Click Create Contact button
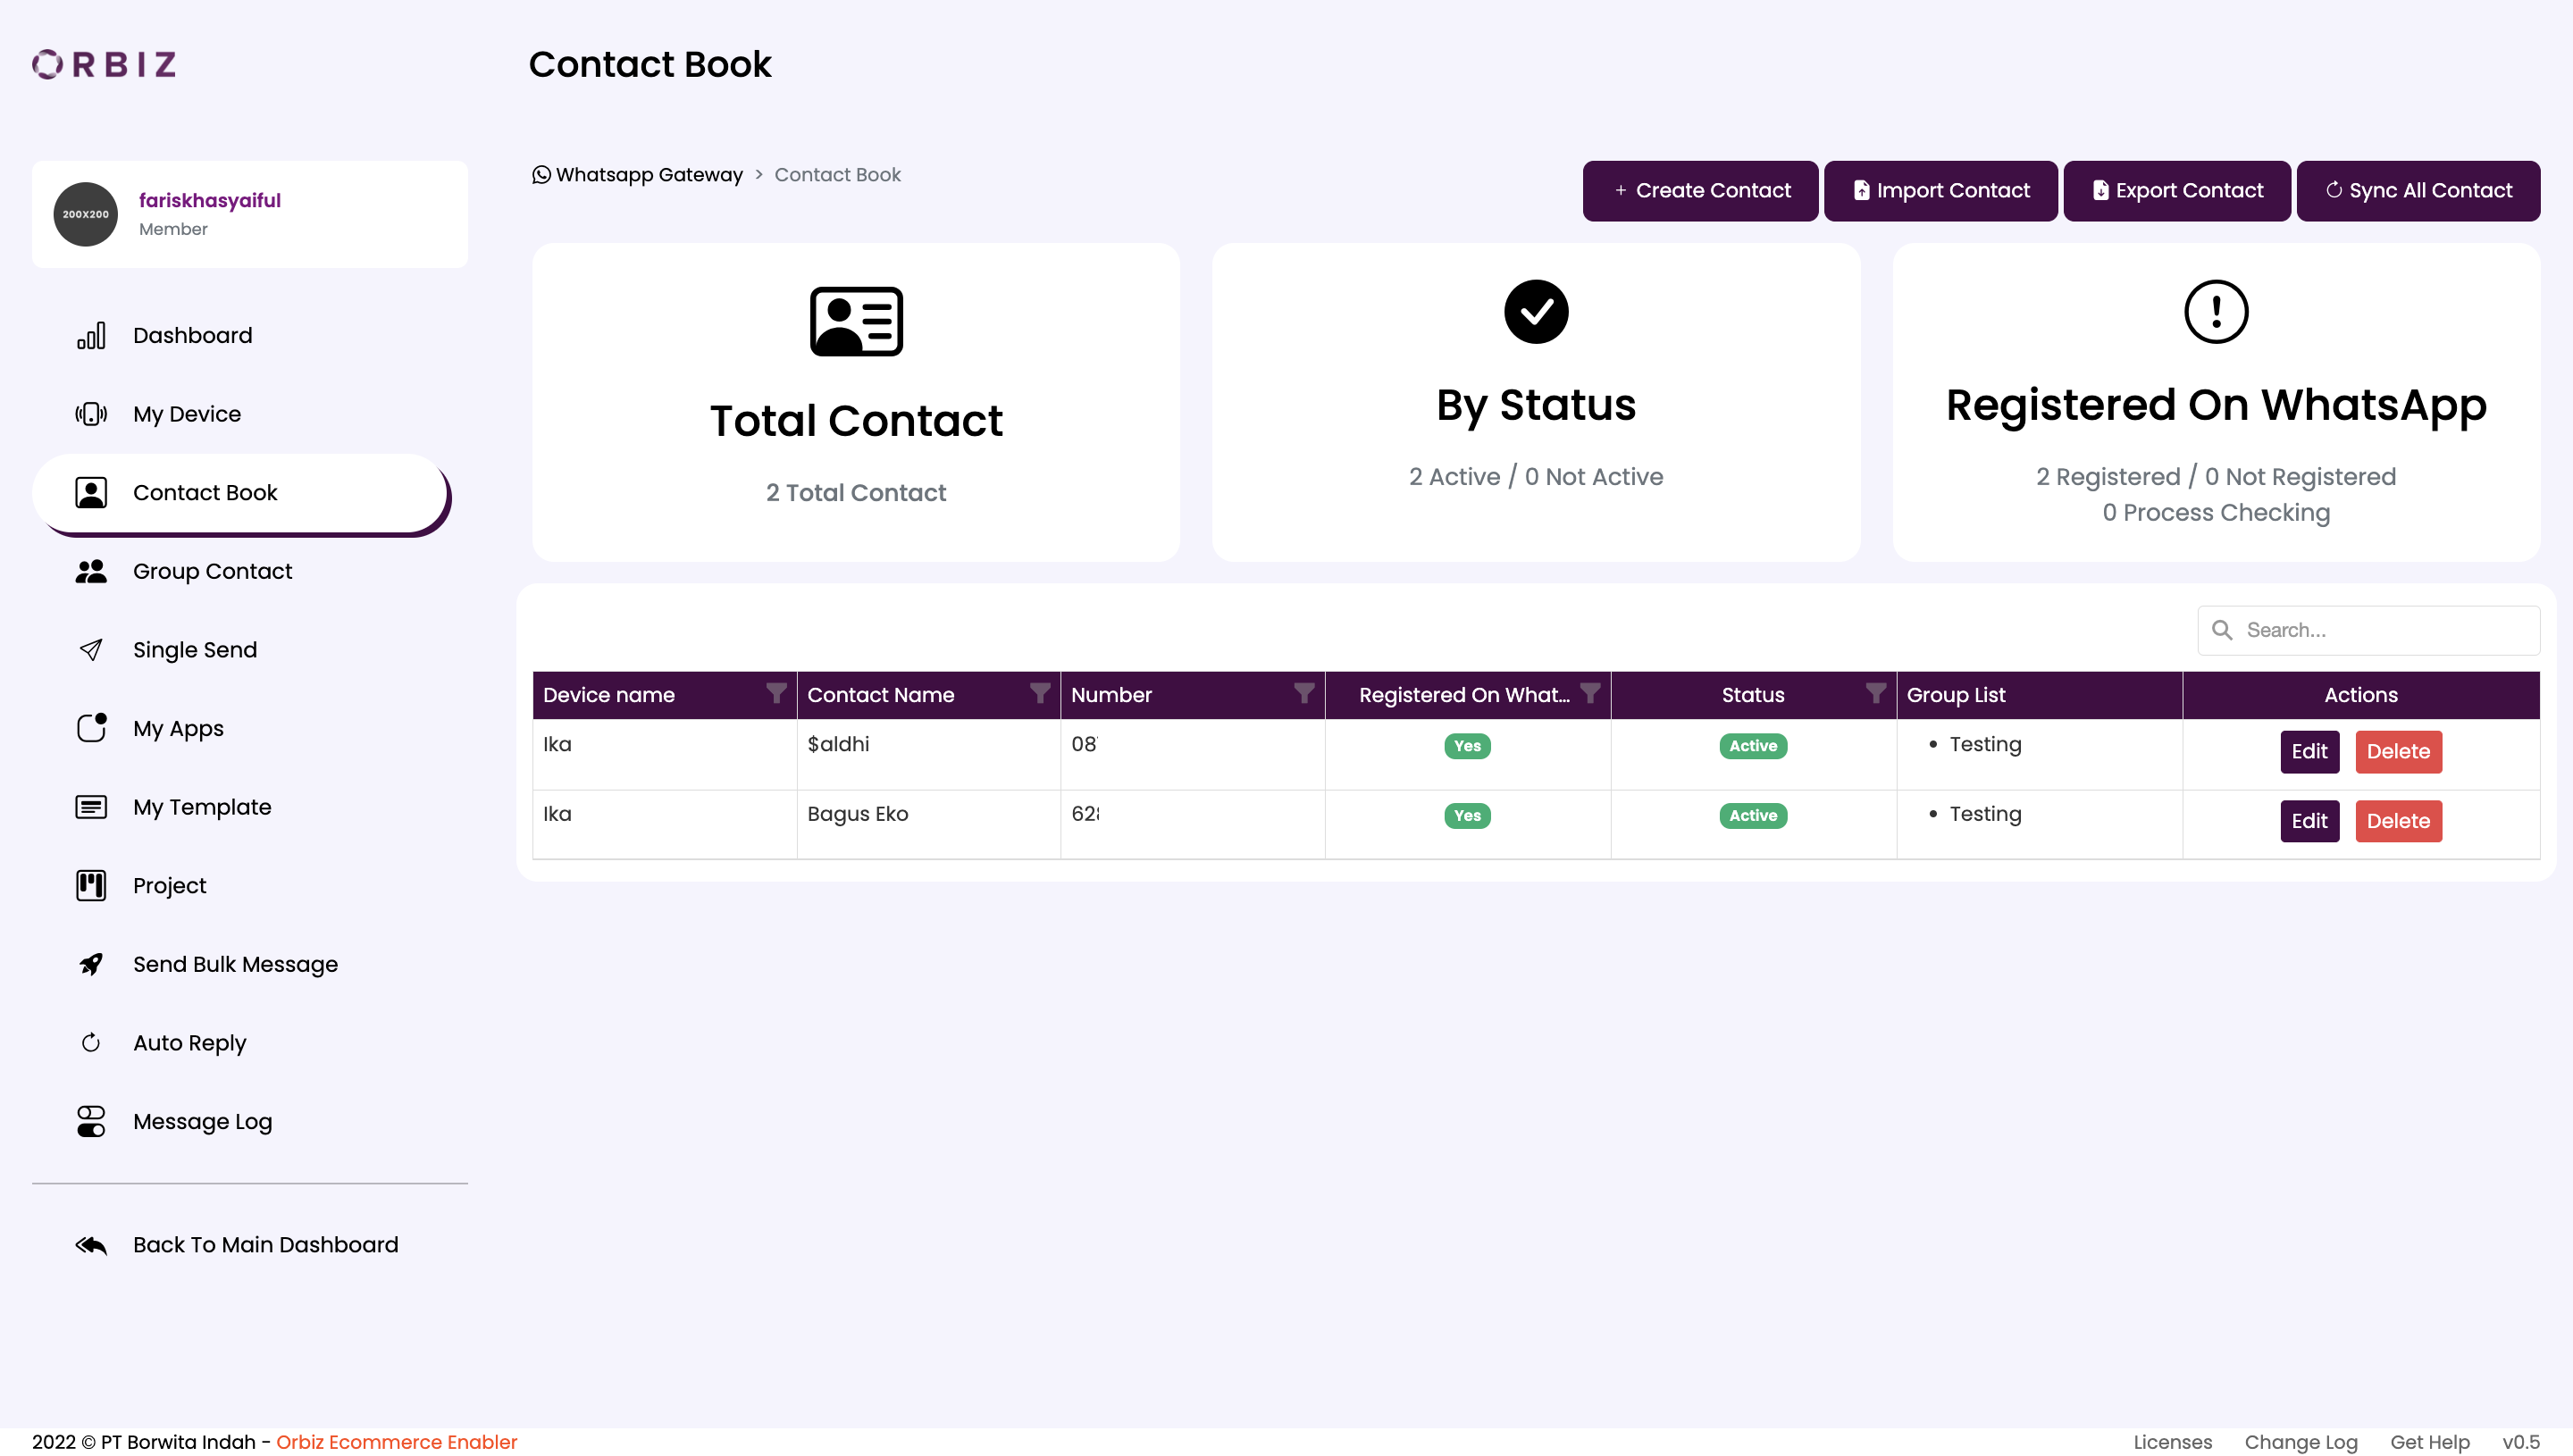2573x1456 pixels. tap(1700, 191)
